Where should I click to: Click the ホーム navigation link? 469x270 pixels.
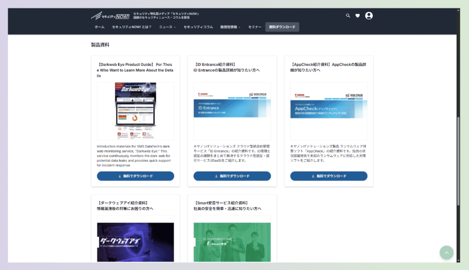click(99, 27)
